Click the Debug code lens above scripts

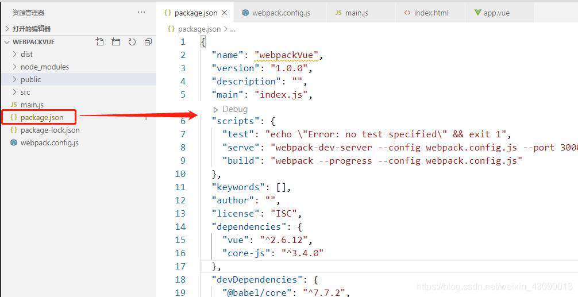(231, 109)
